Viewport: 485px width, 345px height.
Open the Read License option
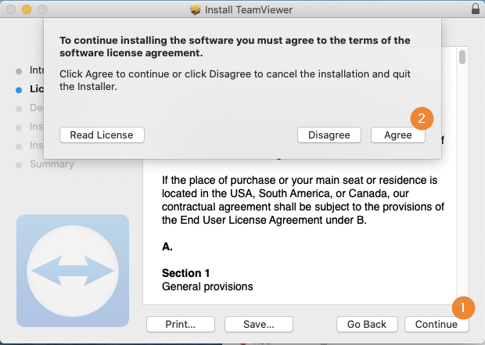tap(102, 135)
